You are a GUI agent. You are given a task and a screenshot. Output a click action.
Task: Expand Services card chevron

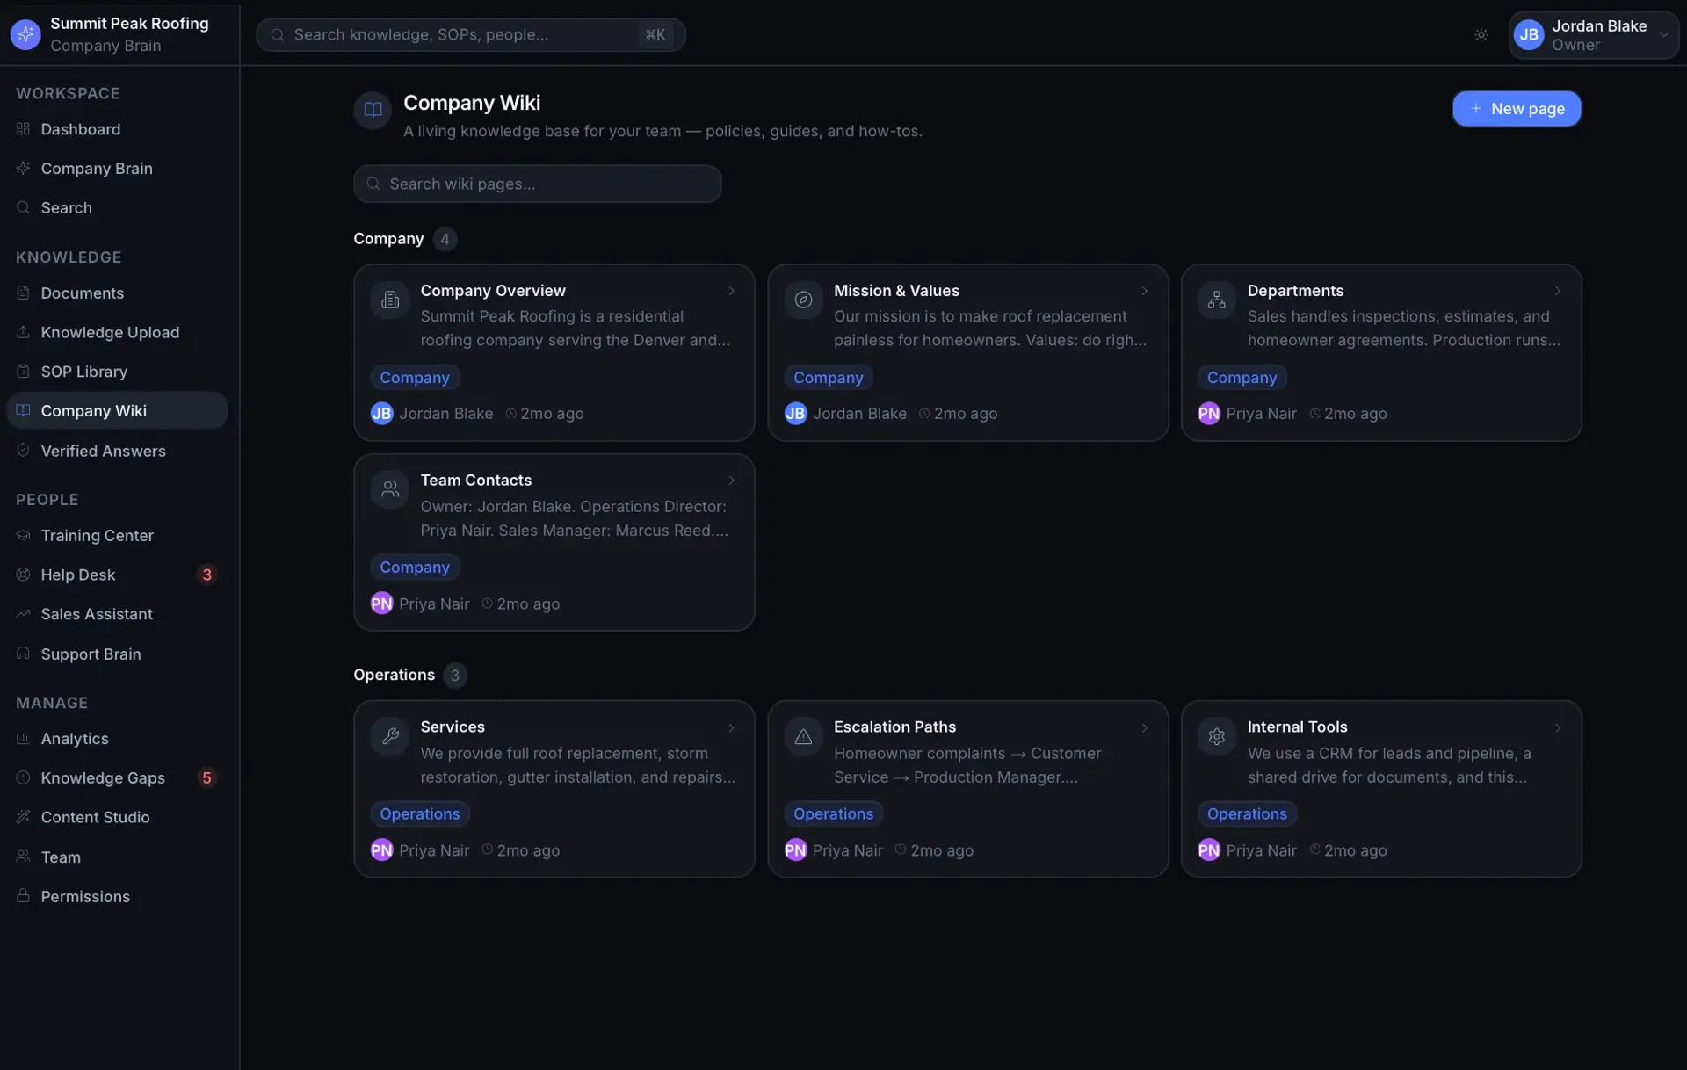point(731,727)
